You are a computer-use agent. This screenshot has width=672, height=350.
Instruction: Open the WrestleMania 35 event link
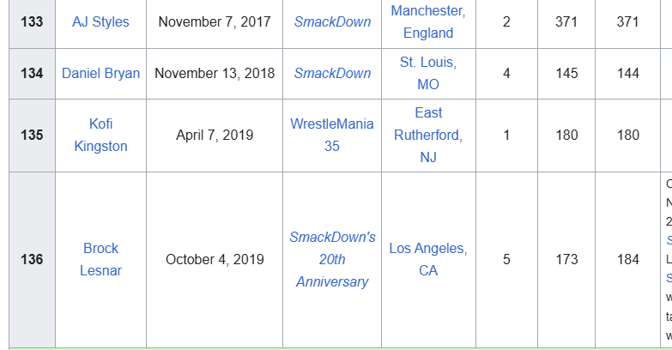click(332, 135)
